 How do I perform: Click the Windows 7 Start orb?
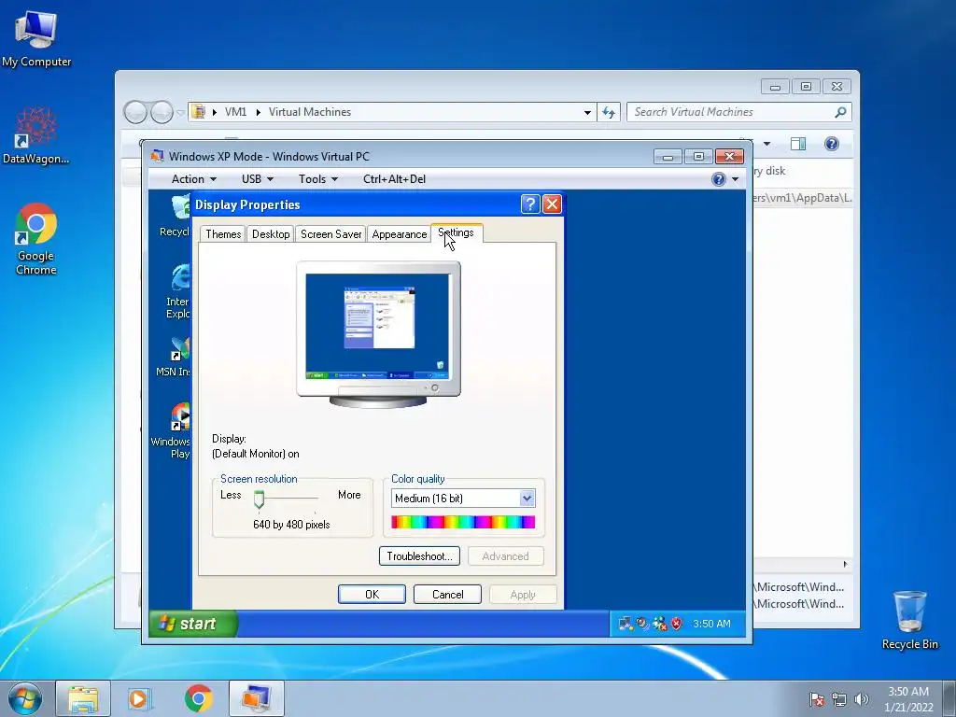click(24, 698)
